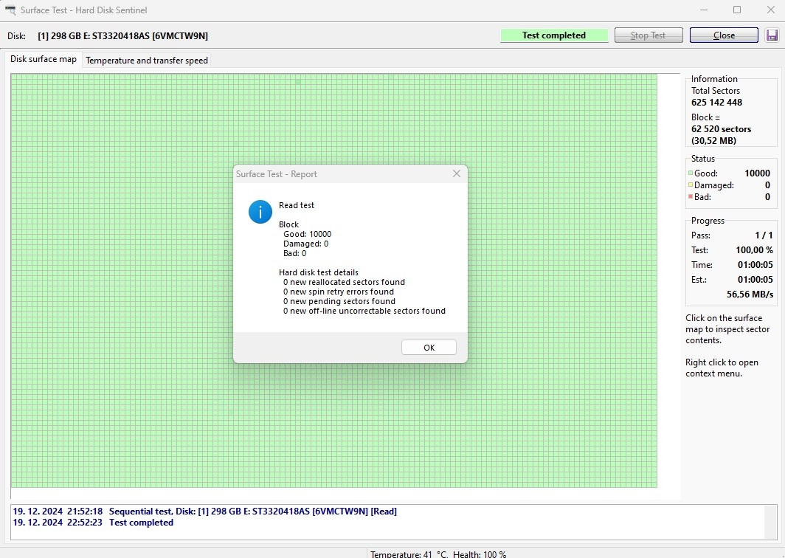
Task: Switch to the Disk surface map tab
Action: (x=44, y=59)
